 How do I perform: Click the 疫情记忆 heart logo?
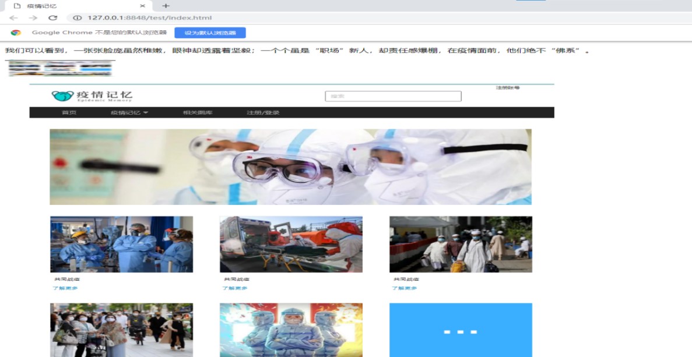62,96
